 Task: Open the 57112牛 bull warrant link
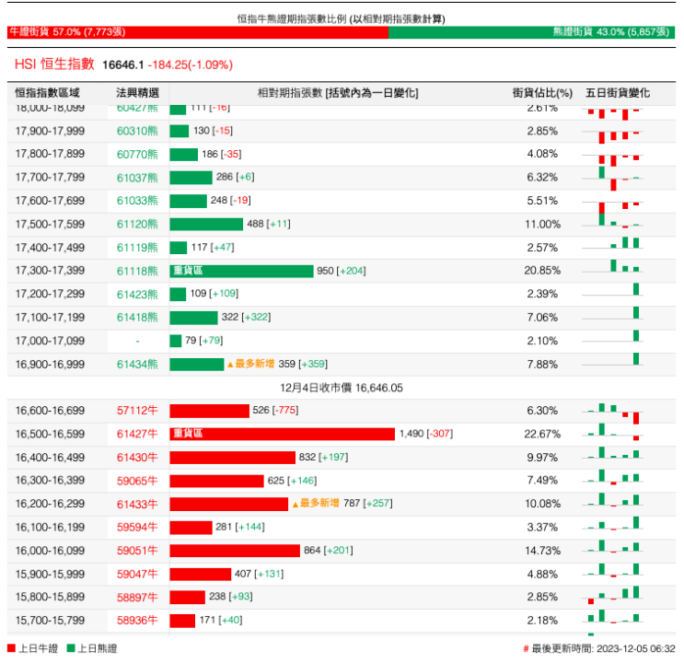(137, 411)
